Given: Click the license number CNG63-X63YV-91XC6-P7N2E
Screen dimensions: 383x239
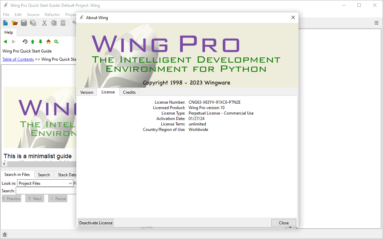Looking at the screenshot, I should coord(215,102).
